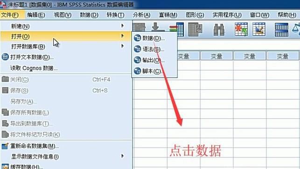
Task: Select the 打开(O) menu entry
Action: (66, 36)
